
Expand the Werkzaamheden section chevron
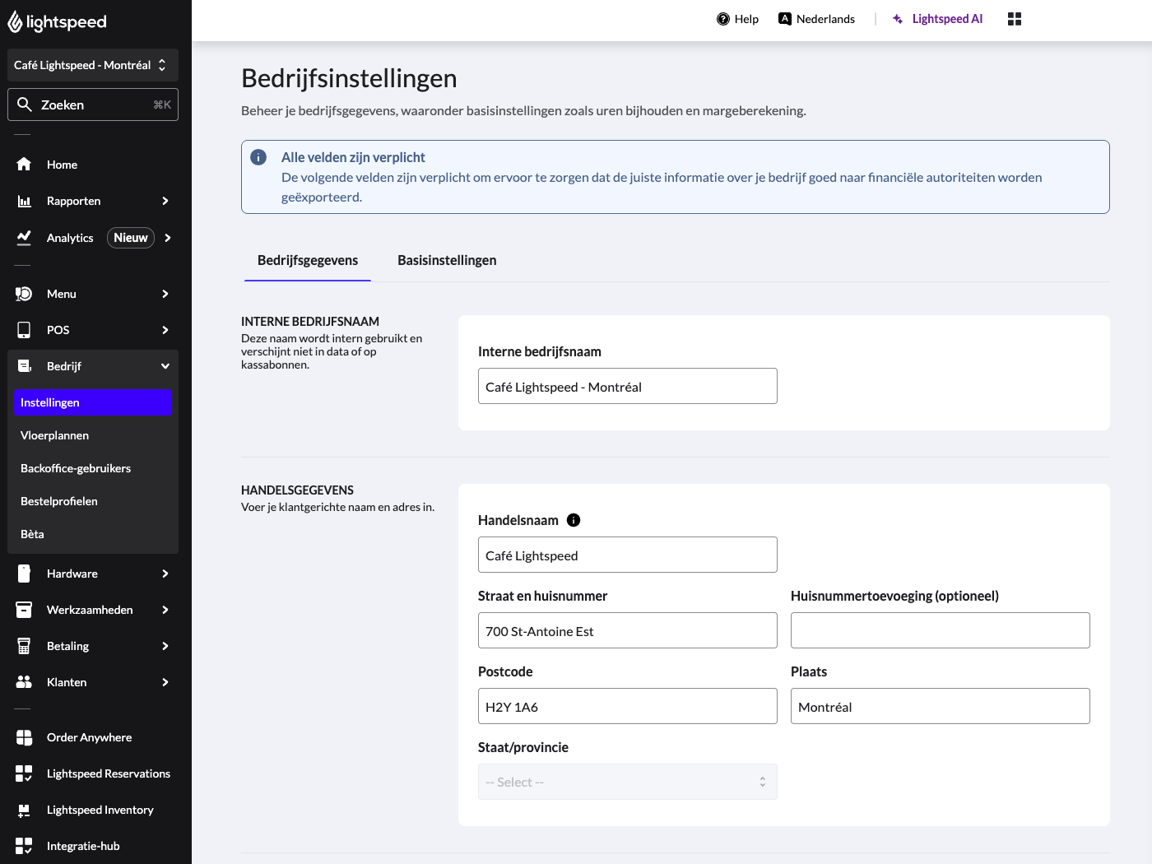click(165, 610)
